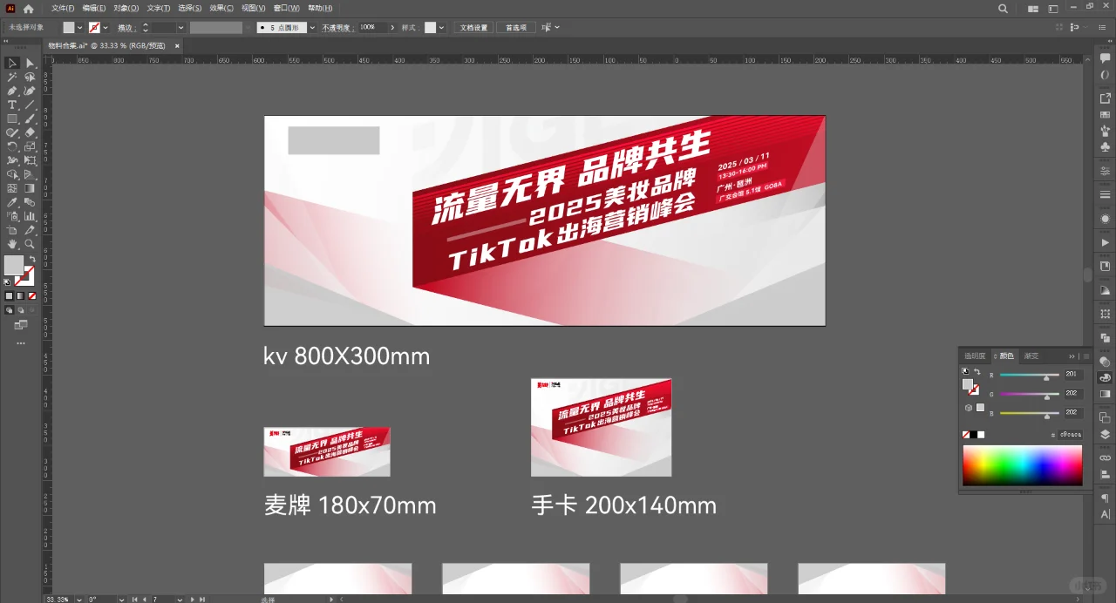Select the Selection tool arrow
This screenshot has height=603, width=1116.
tap(12, 63)
